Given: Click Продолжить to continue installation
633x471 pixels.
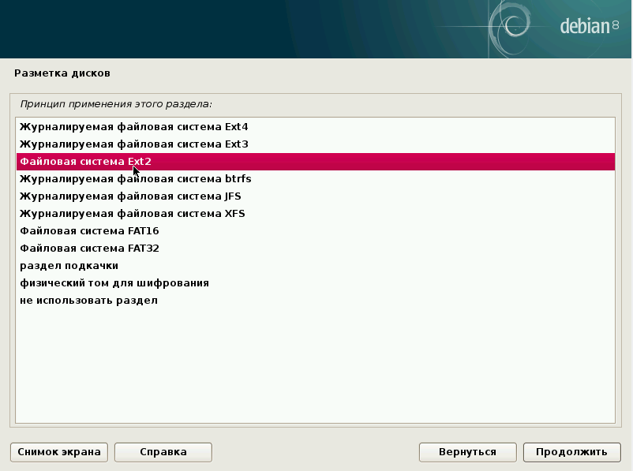Looking at the screenshot, I should (571, 452).
